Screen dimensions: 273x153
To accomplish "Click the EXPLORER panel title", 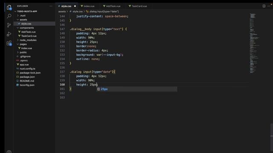I will click(23, 6).
